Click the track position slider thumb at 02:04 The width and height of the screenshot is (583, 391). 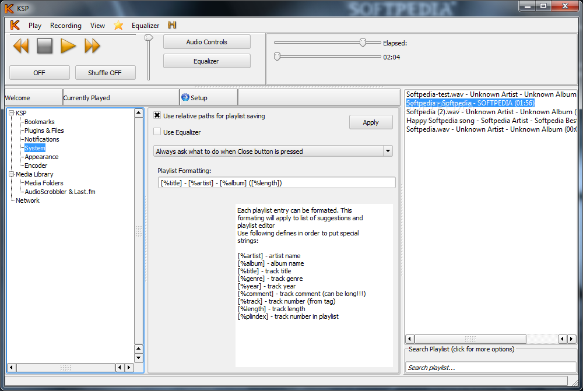point(277,57)
